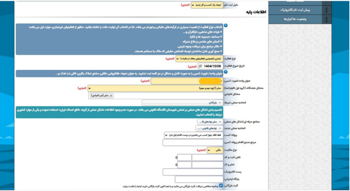Viewport: 350px width, 191px height.
Task: Click the expand arrows icon for پیش ثبت نام الکترونیک
Action: pos(326,10)
